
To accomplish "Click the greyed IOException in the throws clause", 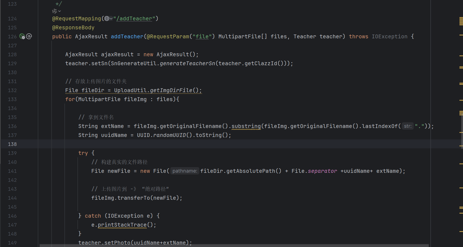I will 389,36.
